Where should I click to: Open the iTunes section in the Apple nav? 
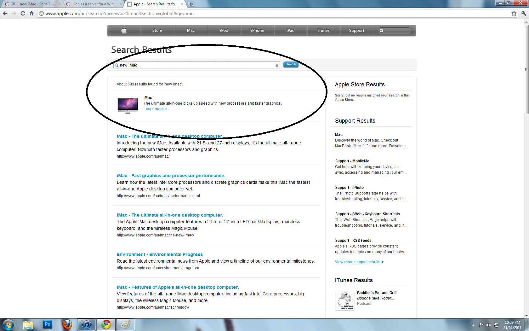(x=324, y=31)
